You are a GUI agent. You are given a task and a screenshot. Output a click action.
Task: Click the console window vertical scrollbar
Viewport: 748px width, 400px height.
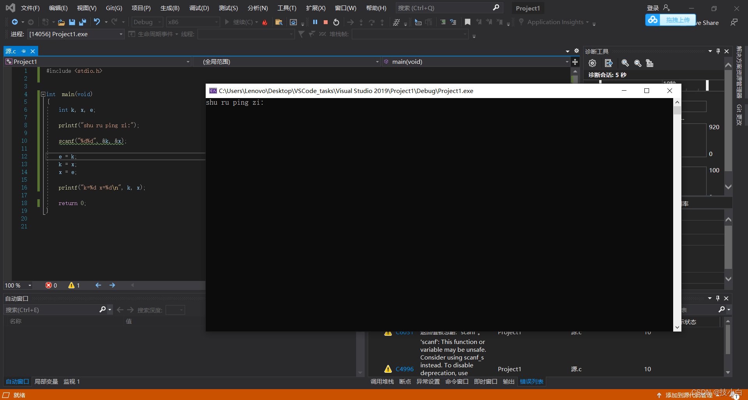coord(677,215)
